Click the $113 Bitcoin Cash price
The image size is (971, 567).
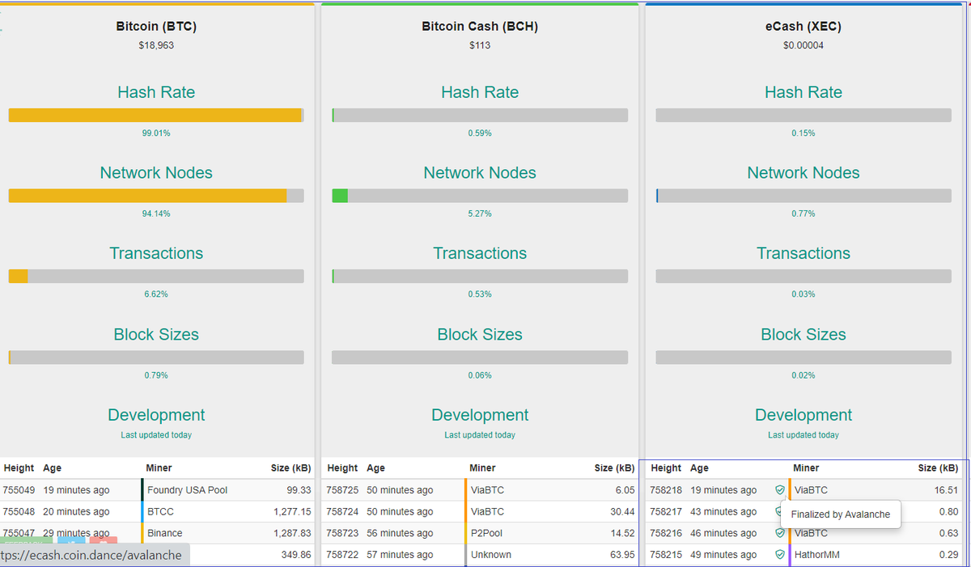tap(480, 45)
